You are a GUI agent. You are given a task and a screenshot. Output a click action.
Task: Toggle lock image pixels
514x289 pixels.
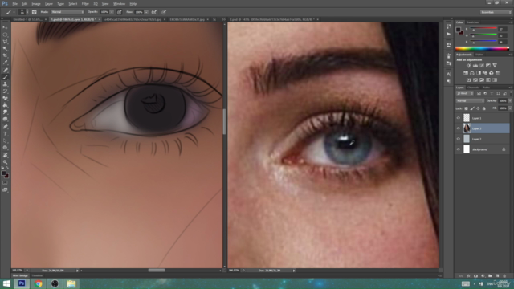click(472, 108)
